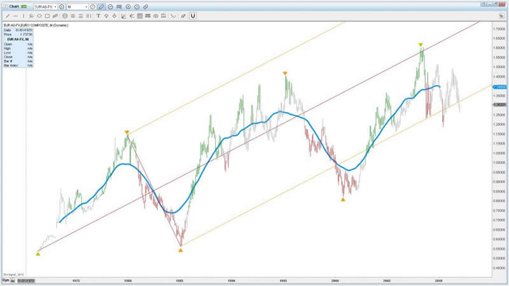
Task: Select the rectangle drawing tool
Action: point(47,15)
